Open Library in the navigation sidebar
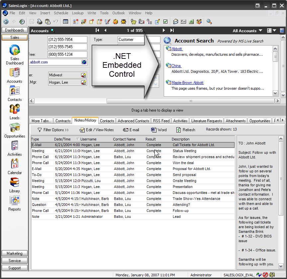287x279 pixels. pyautogui.click(x=15, y=185)
